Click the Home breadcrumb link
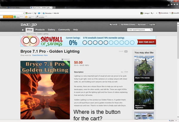179x122 pixels. click(x=22, y=34)
